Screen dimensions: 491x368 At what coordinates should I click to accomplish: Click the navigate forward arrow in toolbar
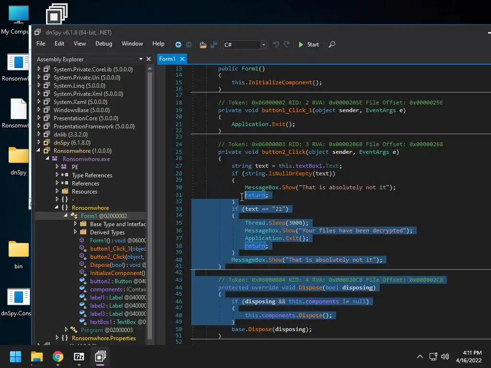coord(189,45)
